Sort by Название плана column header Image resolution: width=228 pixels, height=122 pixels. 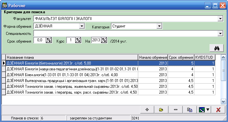[x=72, y=57]
